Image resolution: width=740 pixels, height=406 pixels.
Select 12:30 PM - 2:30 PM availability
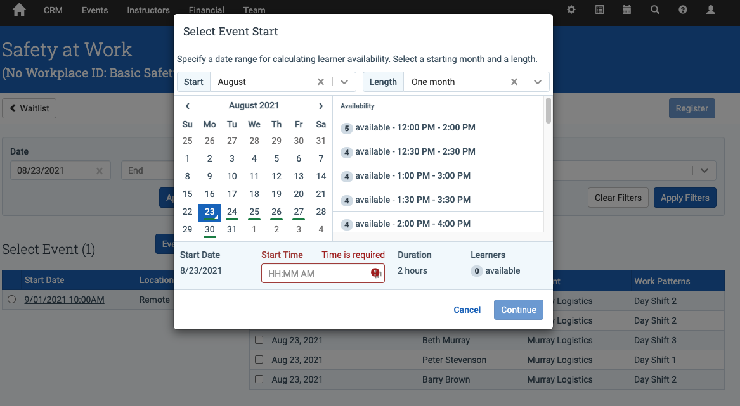click(438, 151)
